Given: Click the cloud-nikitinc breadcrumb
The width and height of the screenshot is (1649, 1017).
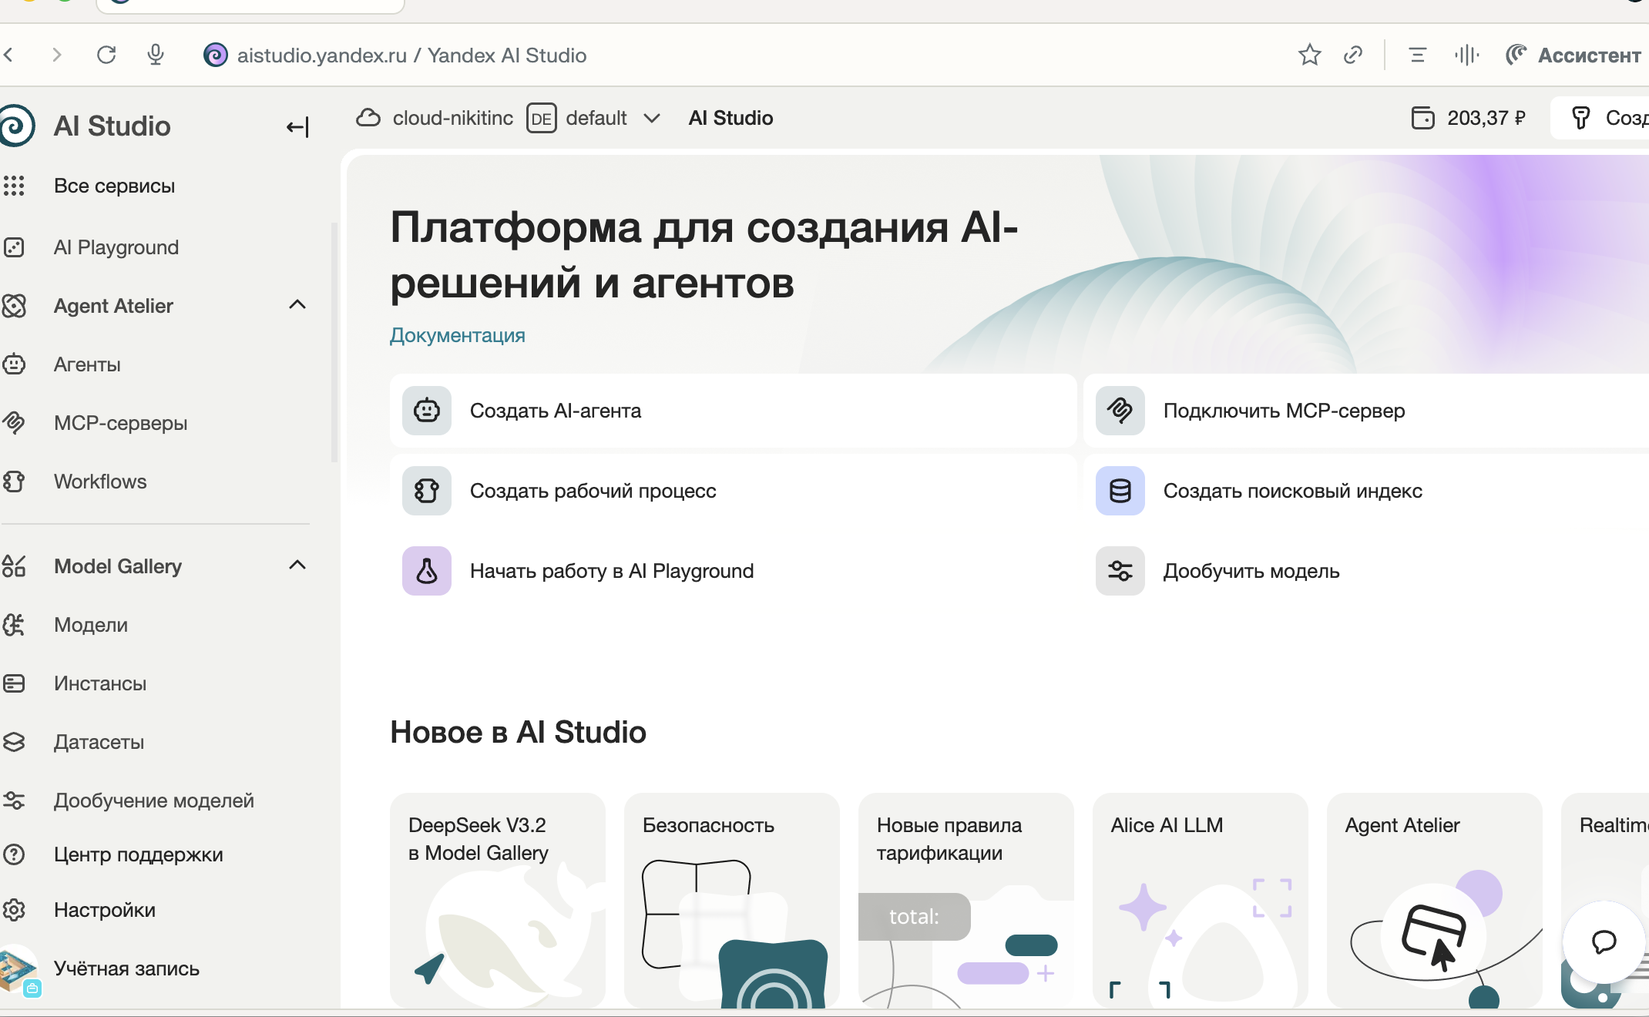Looking at the screenshot, I should [453, 118].
